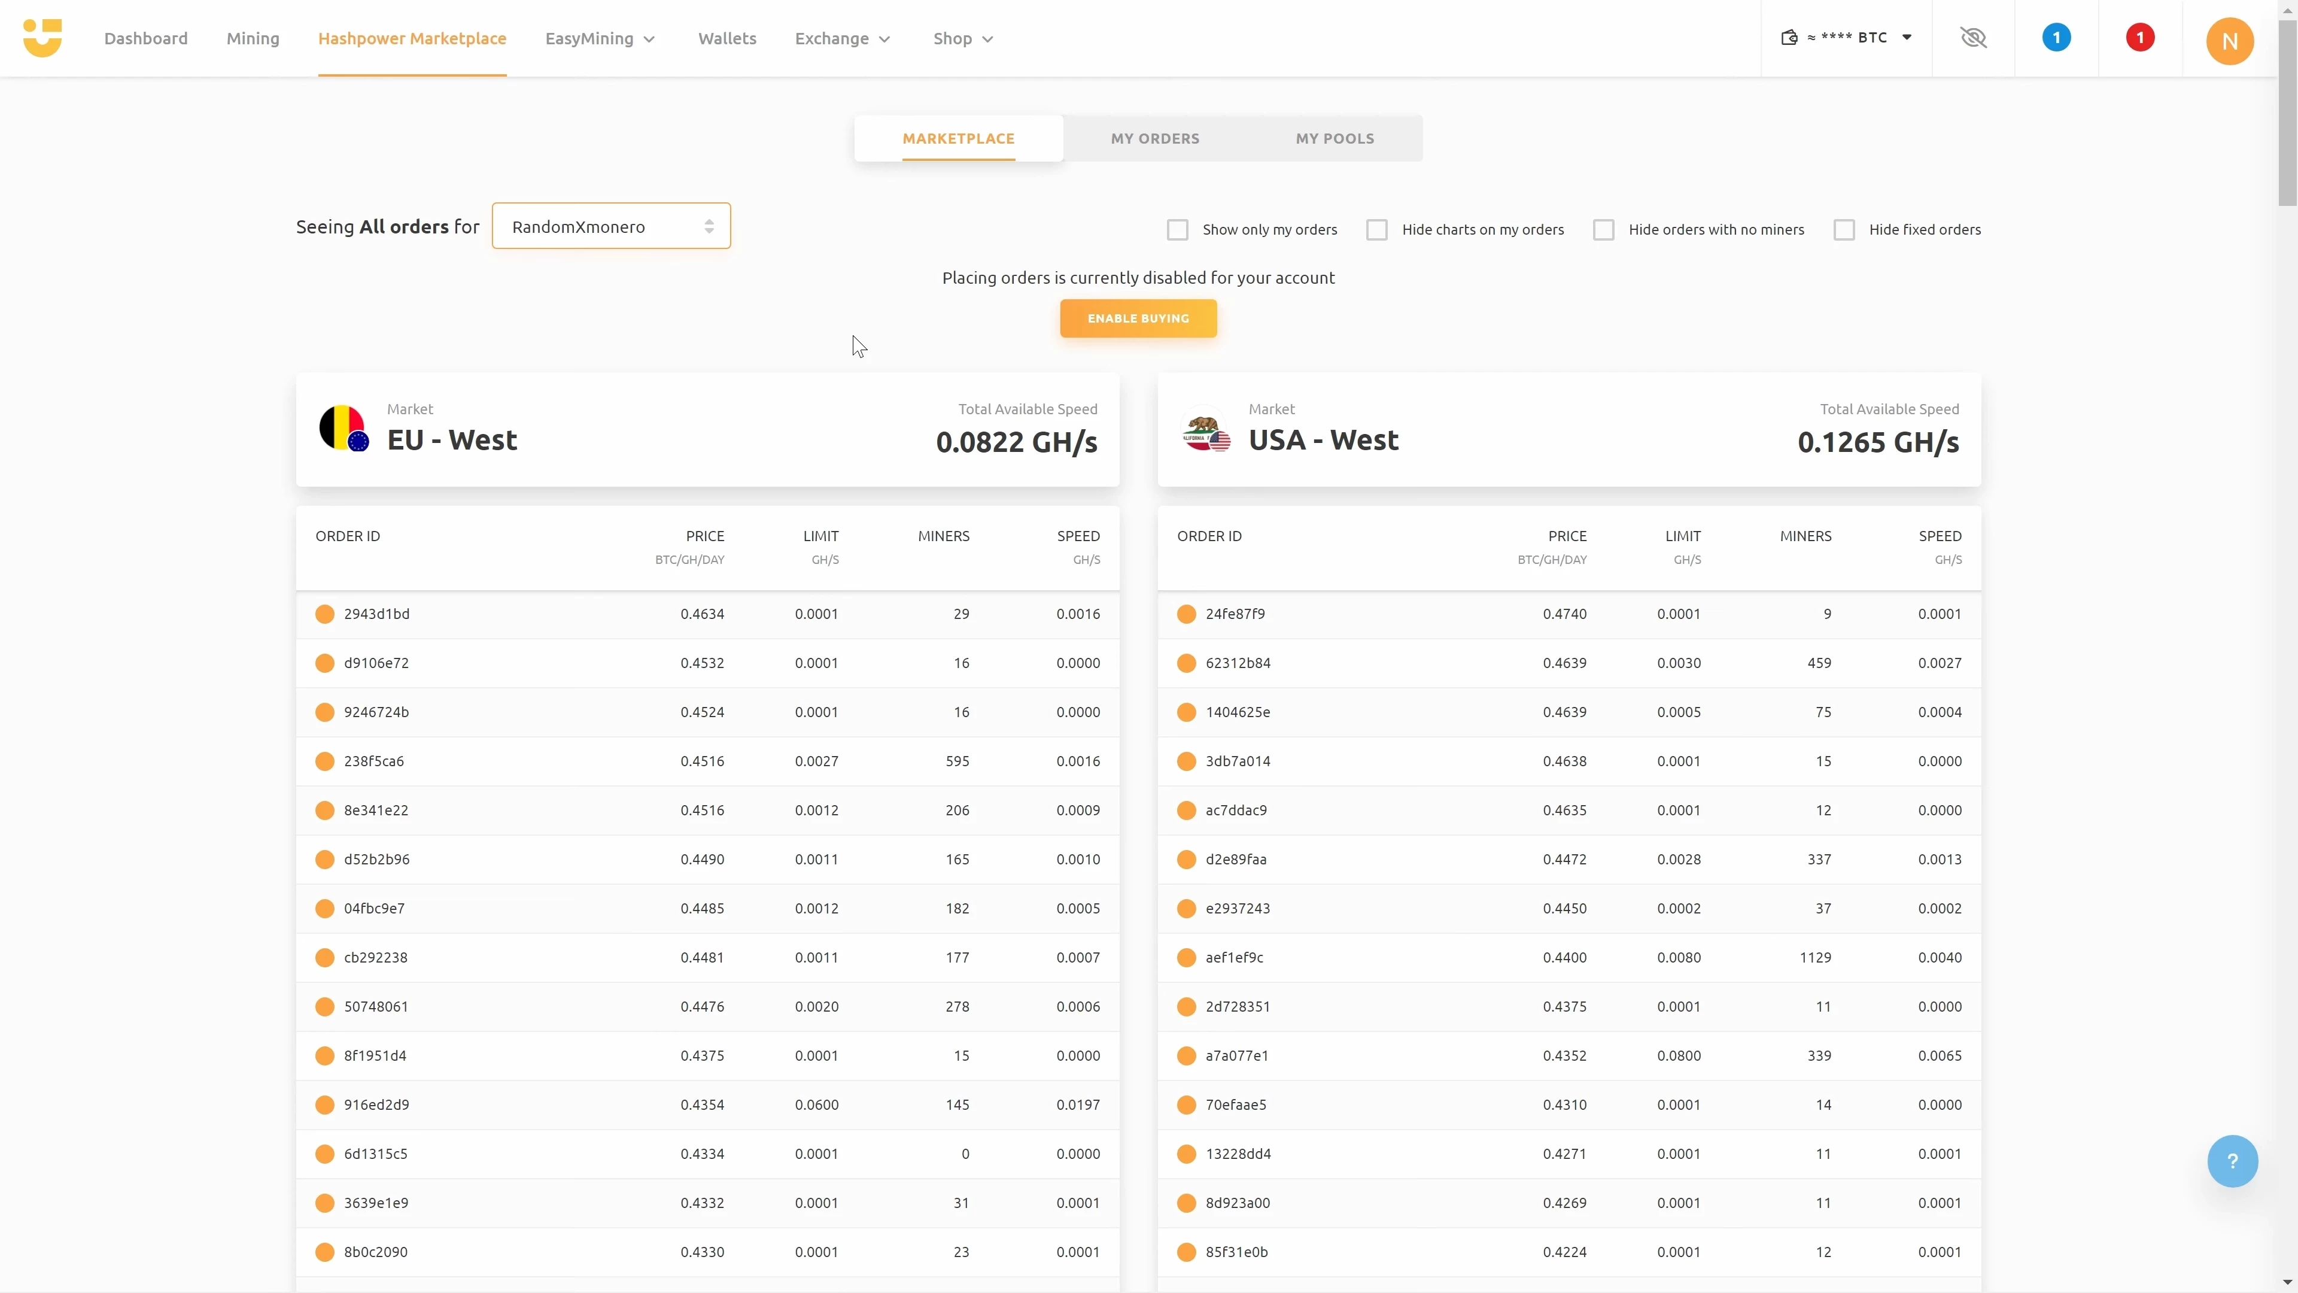Click the orange dot for order e2937243
Image resolution: width=2298 pixels, height=1293 pixels.
1187,909
